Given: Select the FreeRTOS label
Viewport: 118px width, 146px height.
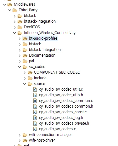Looking at the screenshot, I should (32, 27).
